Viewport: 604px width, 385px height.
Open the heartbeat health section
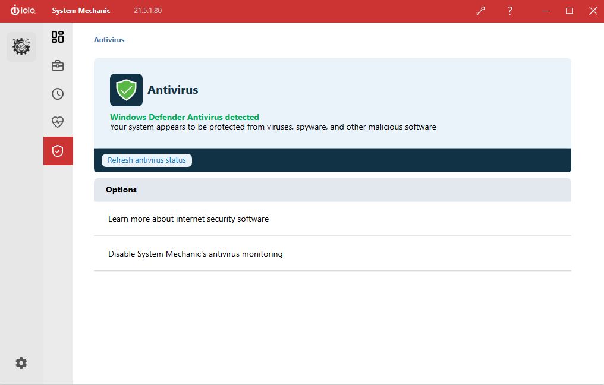tap(58, 122)
